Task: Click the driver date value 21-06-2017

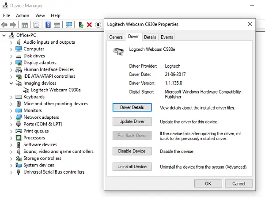Action: [x=175, y=74]
